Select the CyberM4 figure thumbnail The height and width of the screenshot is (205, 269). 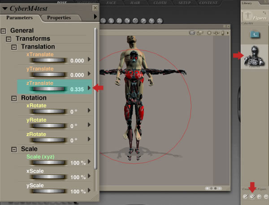coord(254,57)
